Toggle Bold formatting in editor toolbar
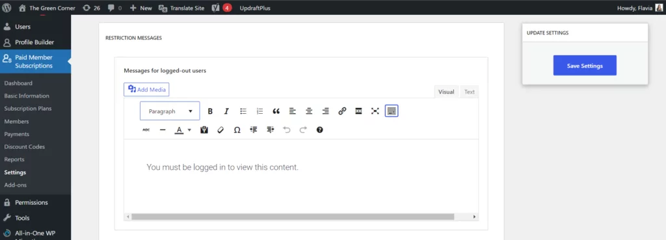 210,111
